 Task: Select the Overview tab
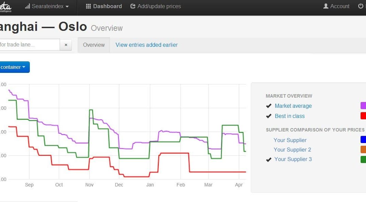(x=94, y=45)
